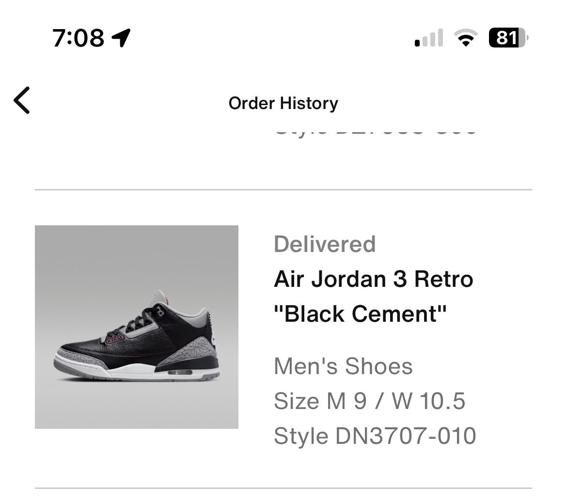
Task: Tap the Size M 9 / W 10.5 text
Action: 370,401
